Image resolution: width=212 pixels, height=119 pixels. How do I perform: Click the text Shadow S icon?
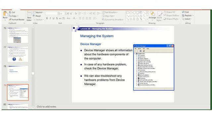pos(57,18)
